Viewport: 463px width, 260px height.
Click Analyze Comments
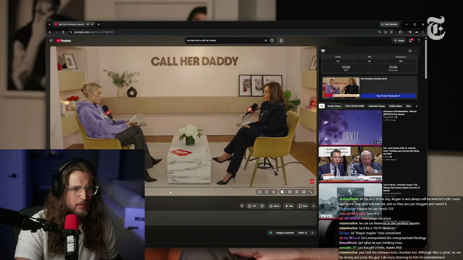[x=285, y=233]
